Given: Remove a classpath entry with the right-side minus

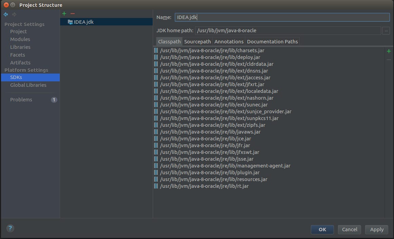Looking at the screenshot, I should [389, 59].
